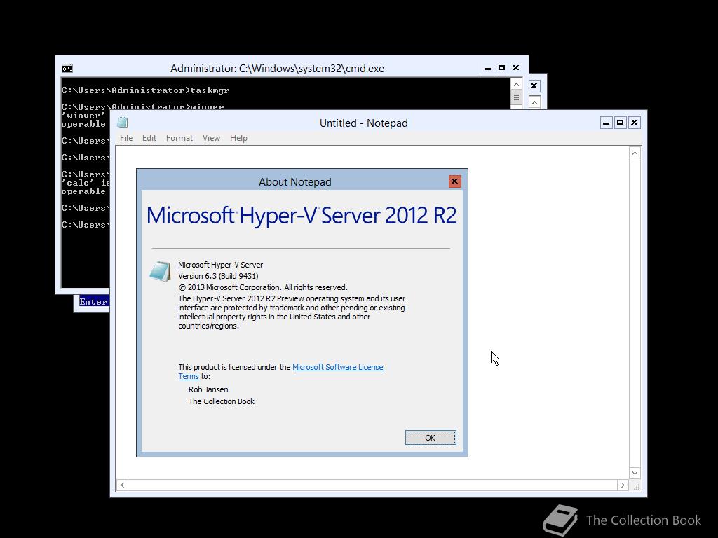Click Notepad horizontal scrollbar left arrow
Screen dimensions: 718x538
click(122, 485)
